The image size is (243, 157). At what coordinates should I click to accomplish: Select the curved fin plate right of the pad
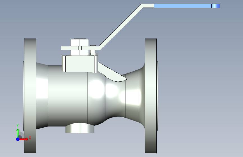[113, 72]
